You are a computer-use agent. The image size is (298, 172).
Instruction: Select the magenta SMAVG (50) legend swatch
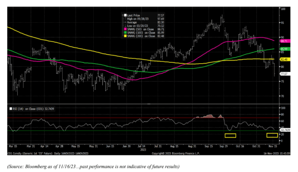click(x=125, y=29)
